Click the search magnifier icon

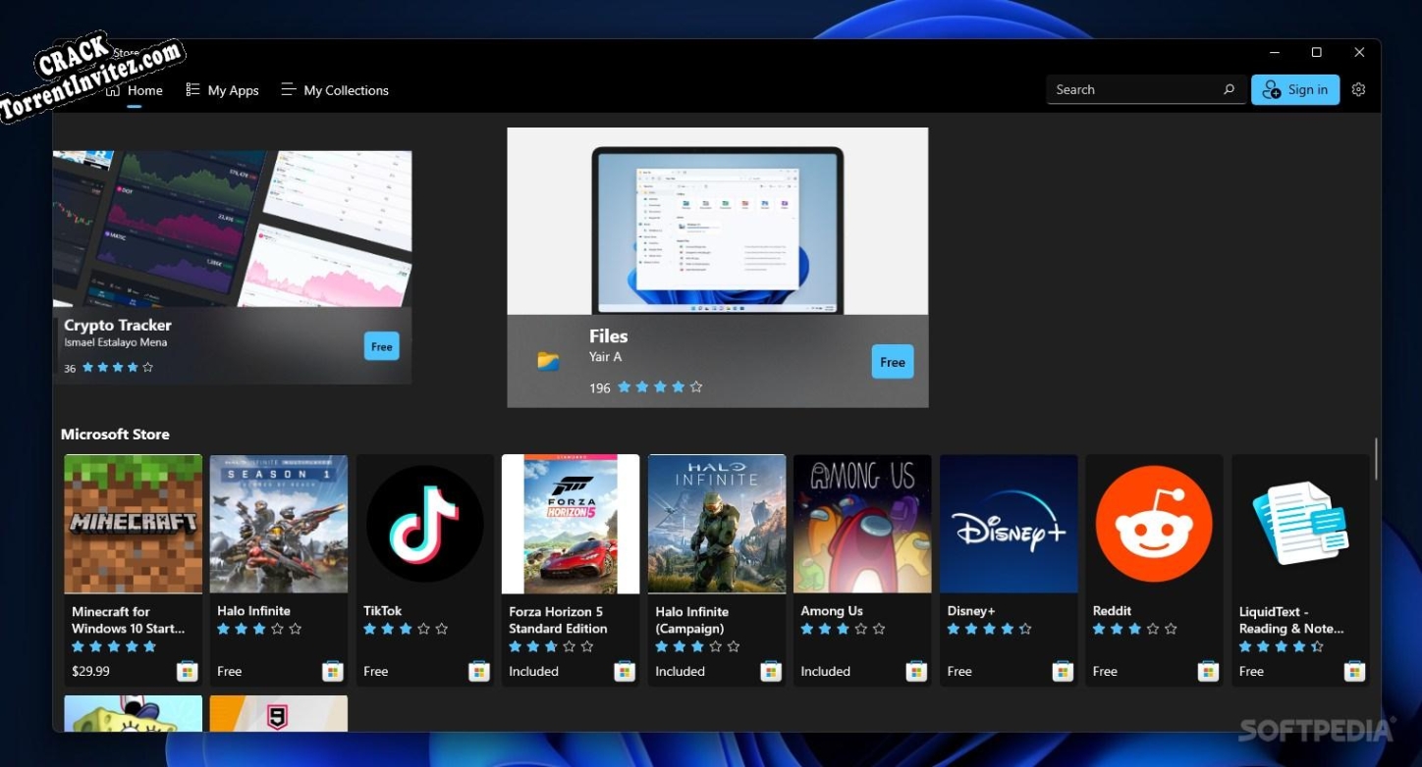pos(1229,88)
